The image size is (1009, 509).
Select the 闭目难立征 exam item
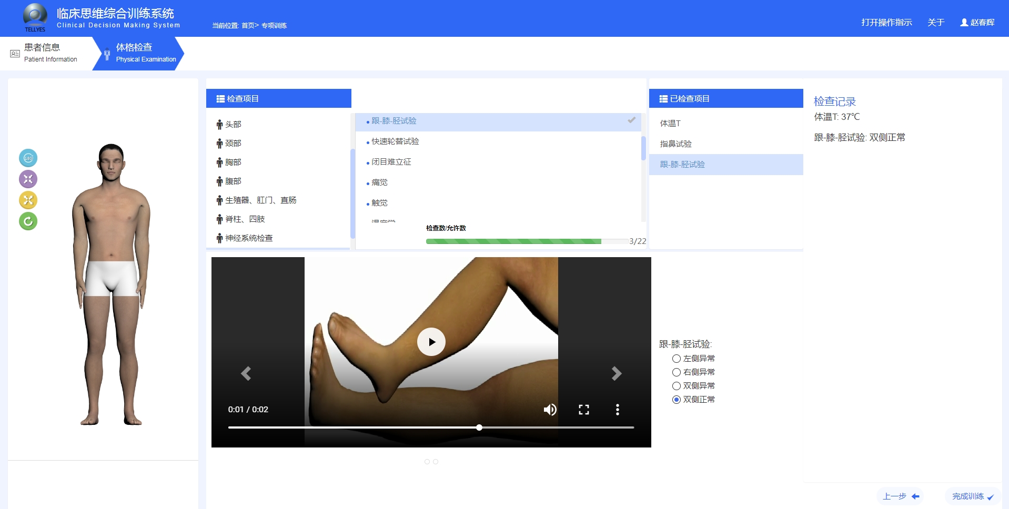point(391,162)
